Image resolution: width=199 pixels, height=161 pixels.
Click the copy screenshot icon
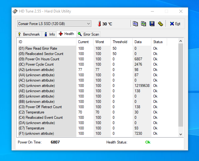143,24
